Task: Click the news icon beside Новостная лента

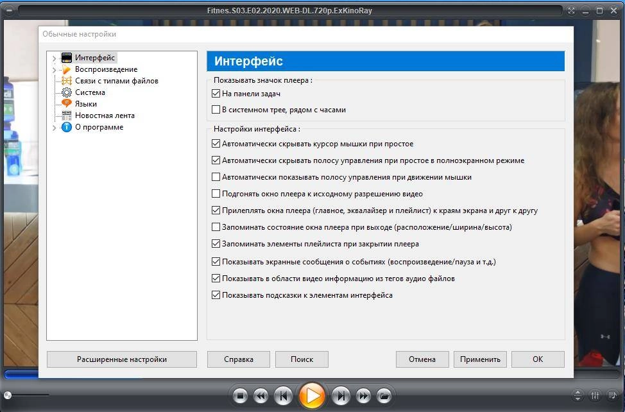Action: 67,116
